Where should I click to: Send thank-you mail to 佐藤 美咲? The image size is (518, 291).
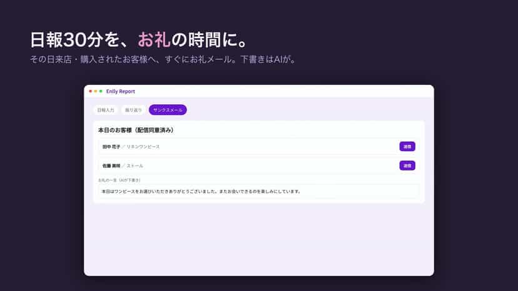[x=407, y=165]
